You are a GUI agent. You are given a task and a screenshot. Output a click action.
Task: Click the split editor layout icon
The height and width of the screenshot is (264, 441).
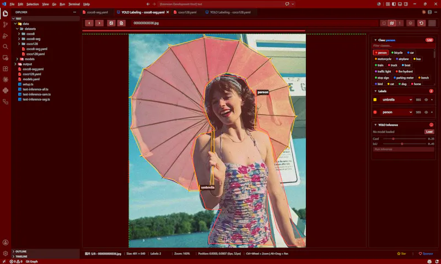tap(430, 12)
